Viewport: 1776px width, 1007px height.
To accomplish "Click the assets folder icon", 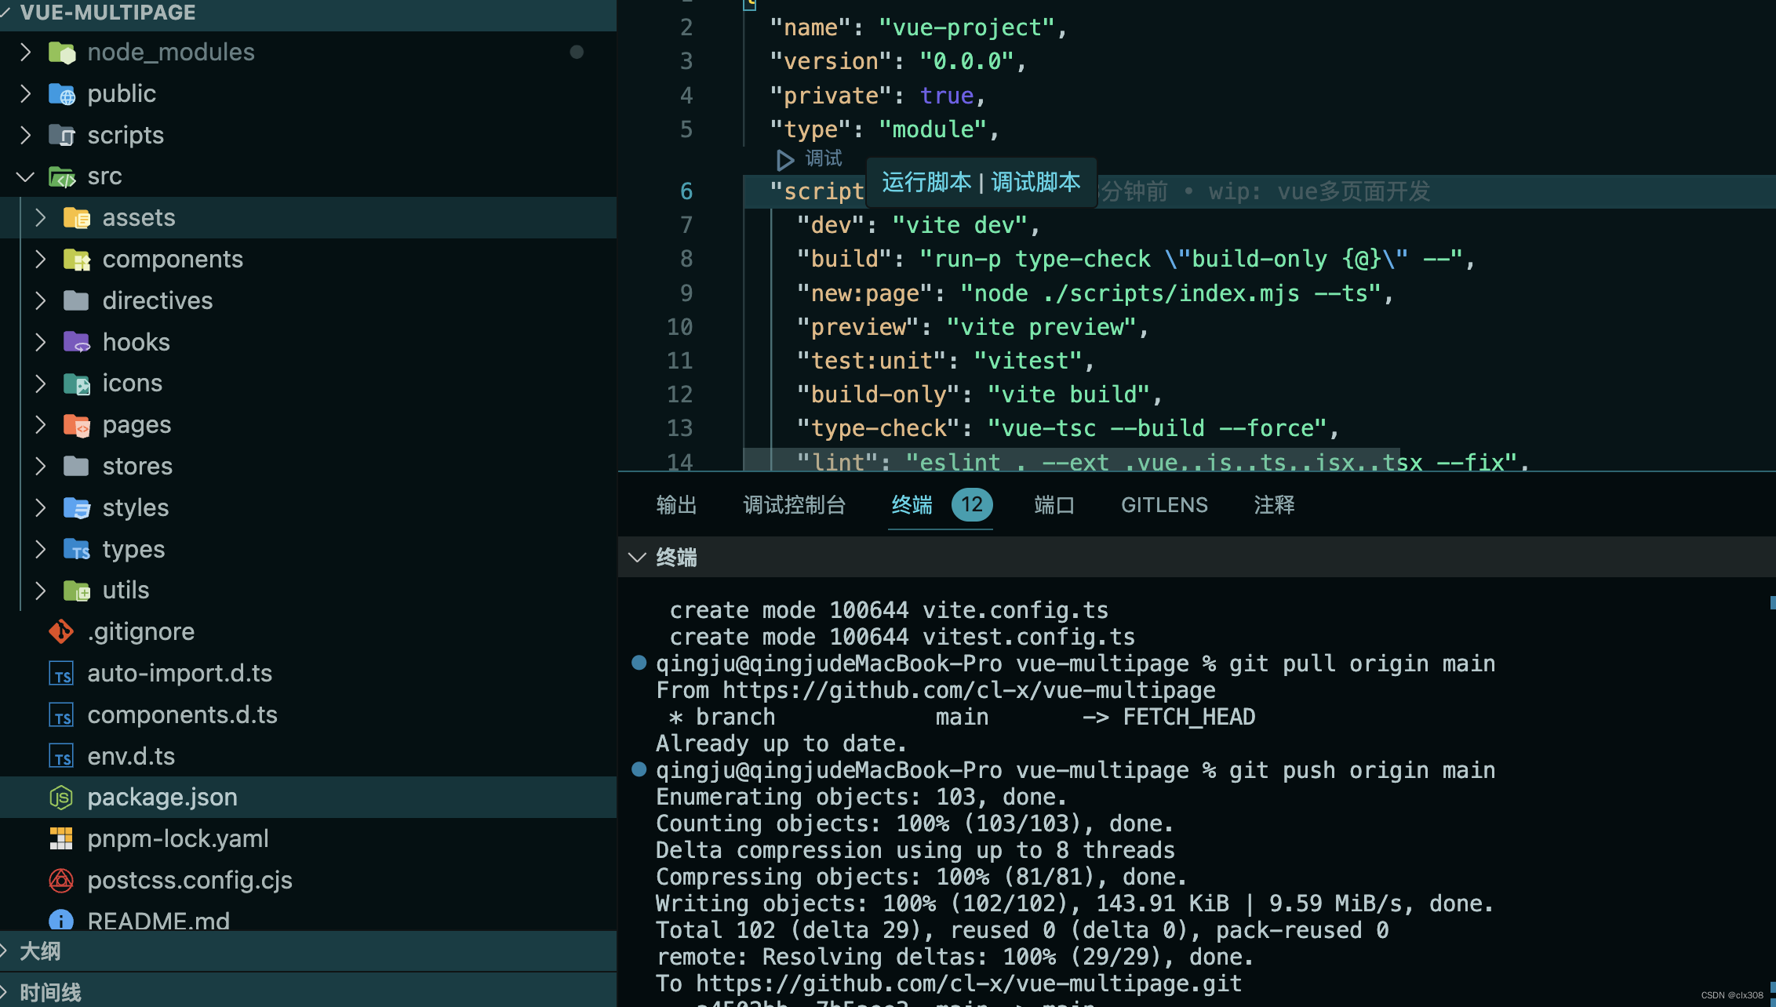I will (77, 218).
